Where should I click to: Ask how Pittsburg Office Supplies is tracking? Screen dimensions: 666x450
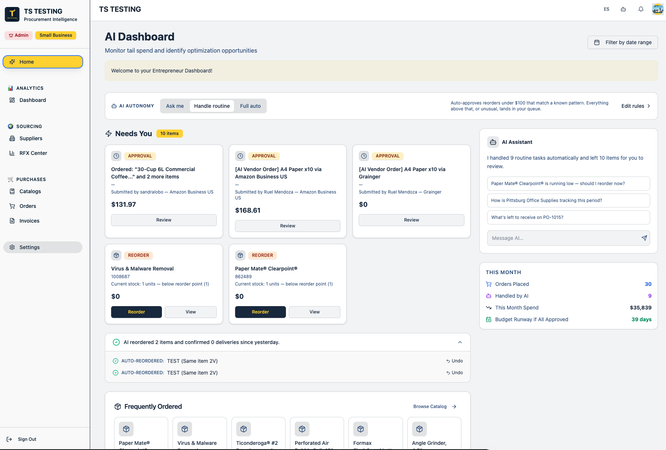point(568,201)
